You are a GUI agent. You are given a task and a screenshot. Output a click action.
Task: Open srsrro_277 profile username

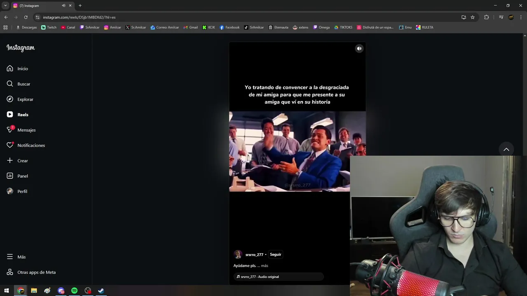coord(254,255)
